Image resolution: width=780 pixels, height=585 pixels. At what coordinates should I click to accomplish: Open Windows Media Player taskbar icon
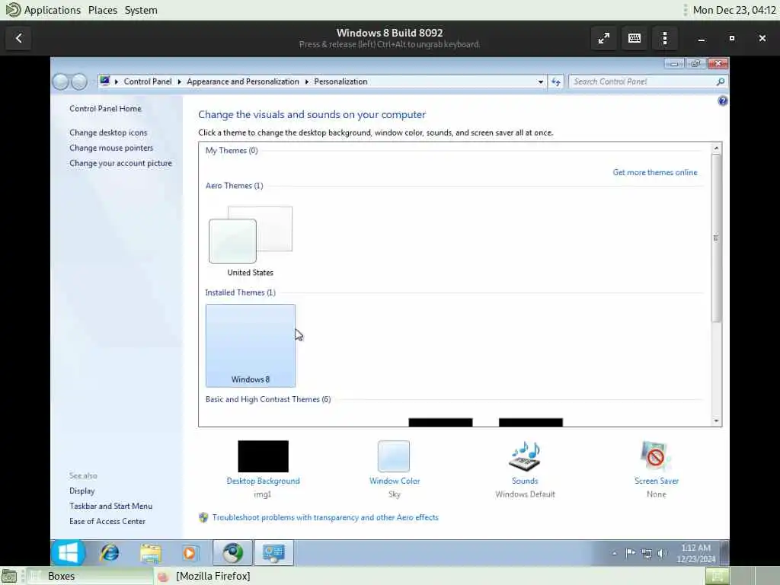(x=189, y=553)
